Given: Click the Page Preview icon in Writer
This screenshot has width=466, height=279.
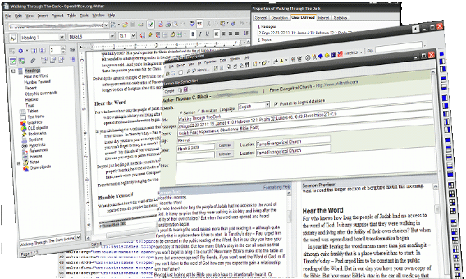Looking at the screenshot, I should 175,24.
